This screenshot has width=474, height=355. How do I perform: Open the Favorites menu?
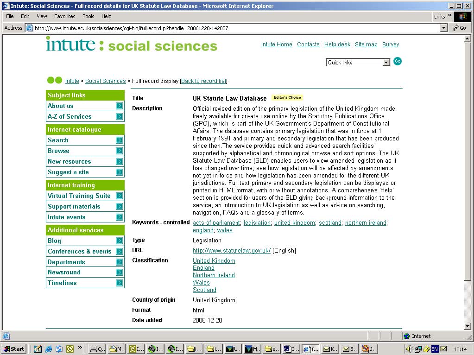pyautogui.click(x=65, y=16)
